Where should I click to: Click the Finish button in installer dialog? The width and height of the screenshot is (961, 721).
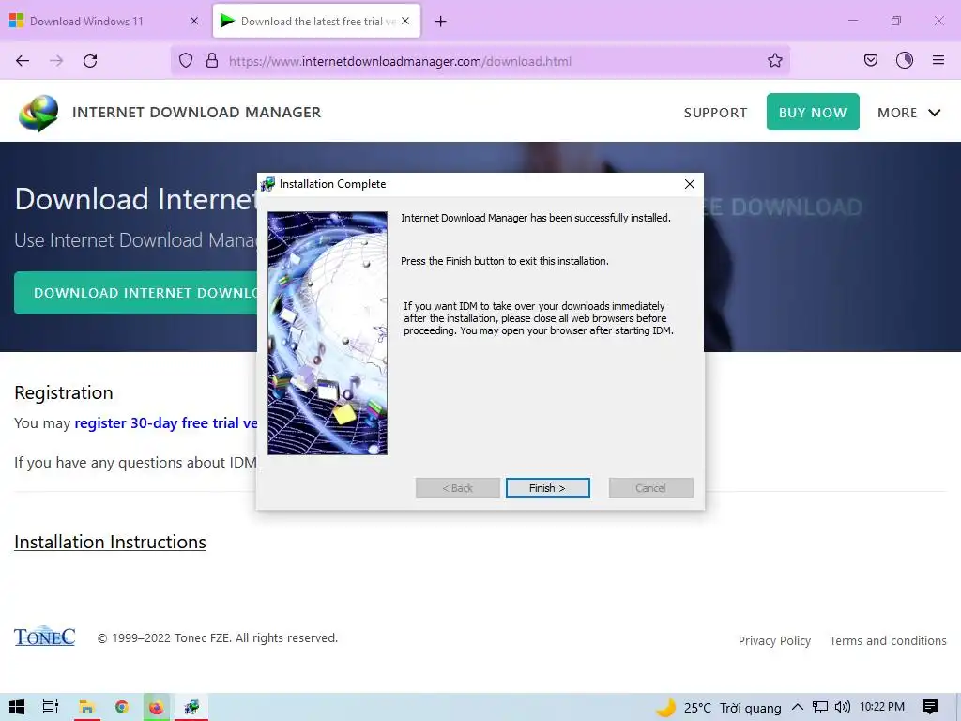pyautogui.click(x=548, y=488)
